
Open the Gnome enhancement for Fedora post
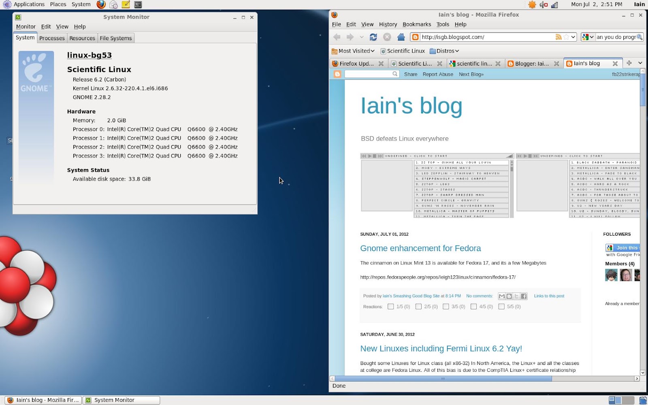420,248
